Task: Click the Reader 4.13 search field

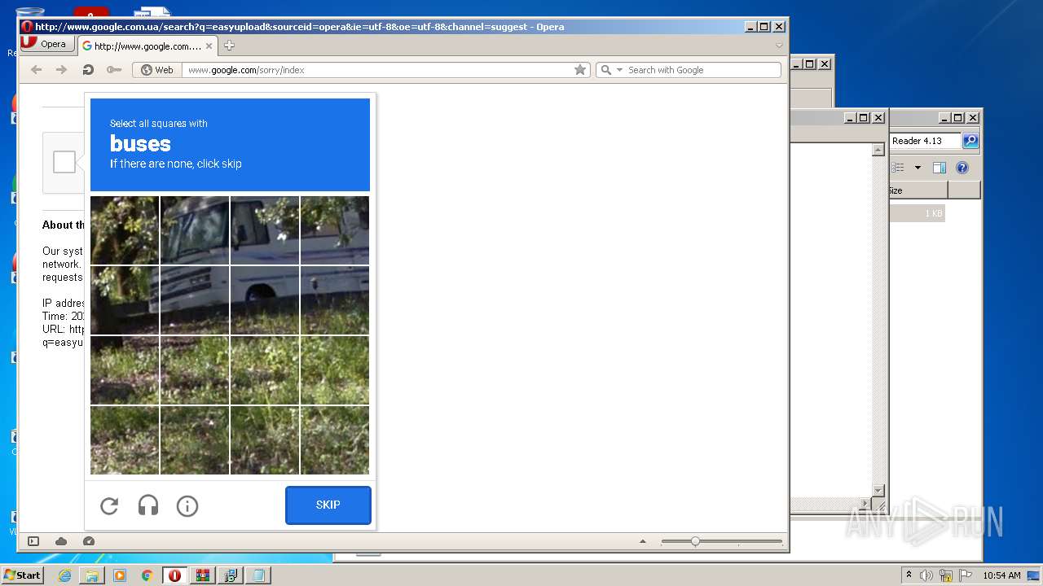Action: (x=926, y=141)
